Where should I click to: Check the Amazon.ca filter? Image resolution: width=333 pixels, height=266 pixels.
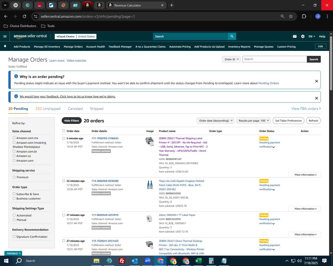[x=14, y=156]
